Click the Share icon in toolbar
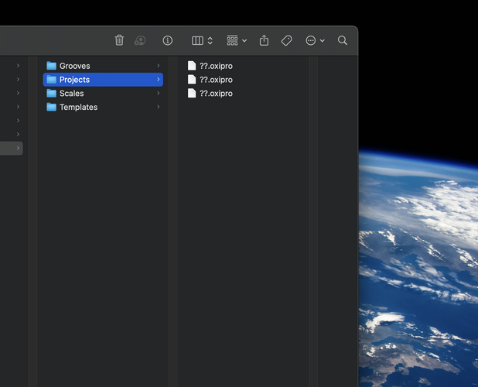This screenshot has width=478, height=387. (264, 40)
